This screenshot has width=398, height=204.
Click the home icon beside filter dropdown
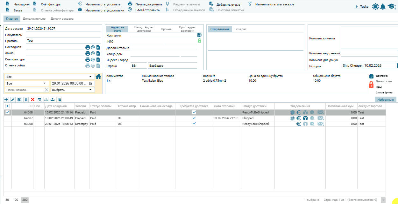coord(98,76)
